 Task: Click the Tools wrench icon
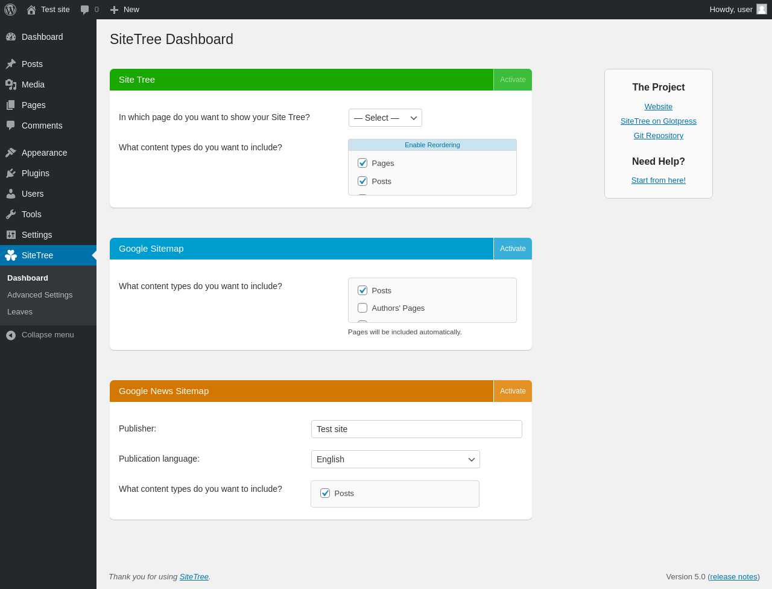pyautogui.click(x=11, y=214)
